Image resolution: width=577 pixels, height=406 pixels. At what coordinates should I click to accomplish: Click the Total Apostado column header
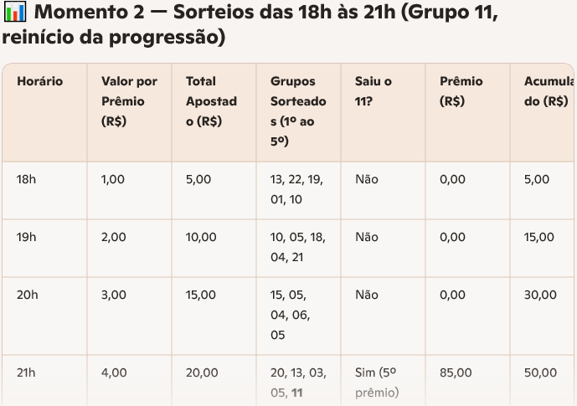tap(211, 100)
